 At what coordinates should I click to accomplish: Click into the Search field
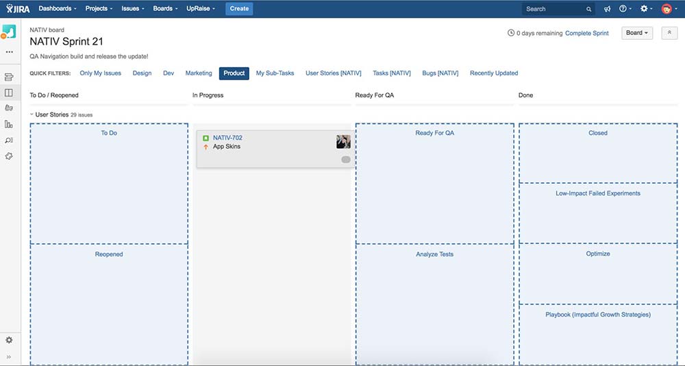coord(558,9)
